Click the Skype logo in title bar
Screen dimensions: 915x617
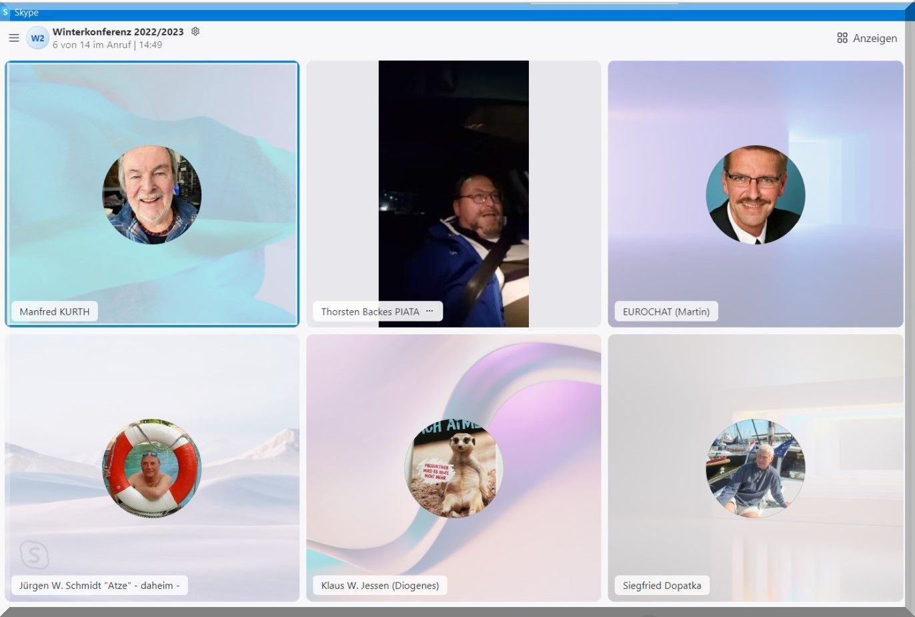tap(6, 12)
